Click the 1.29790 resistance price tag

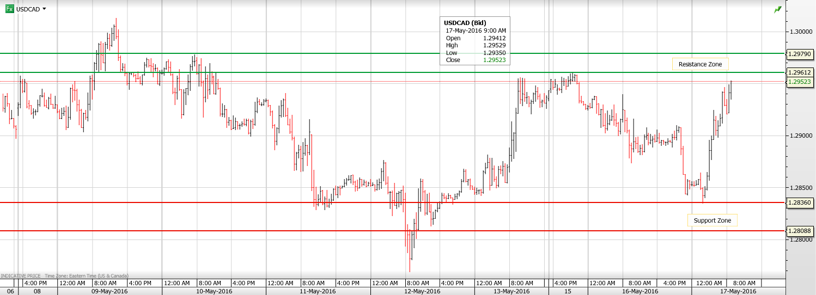coord(800,54)
